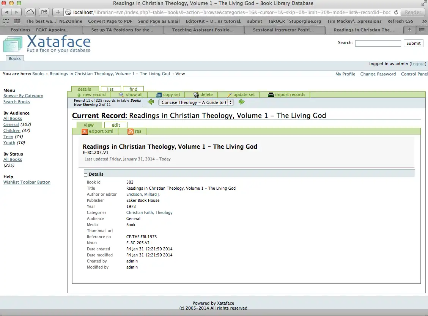Click the All Books link under By Audience
The width and height of the screenshot is (428, 316).
tap(13, 118)
